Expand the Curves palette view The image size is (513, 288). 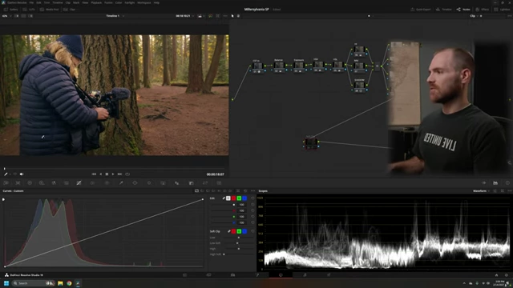tap(238, 190)
